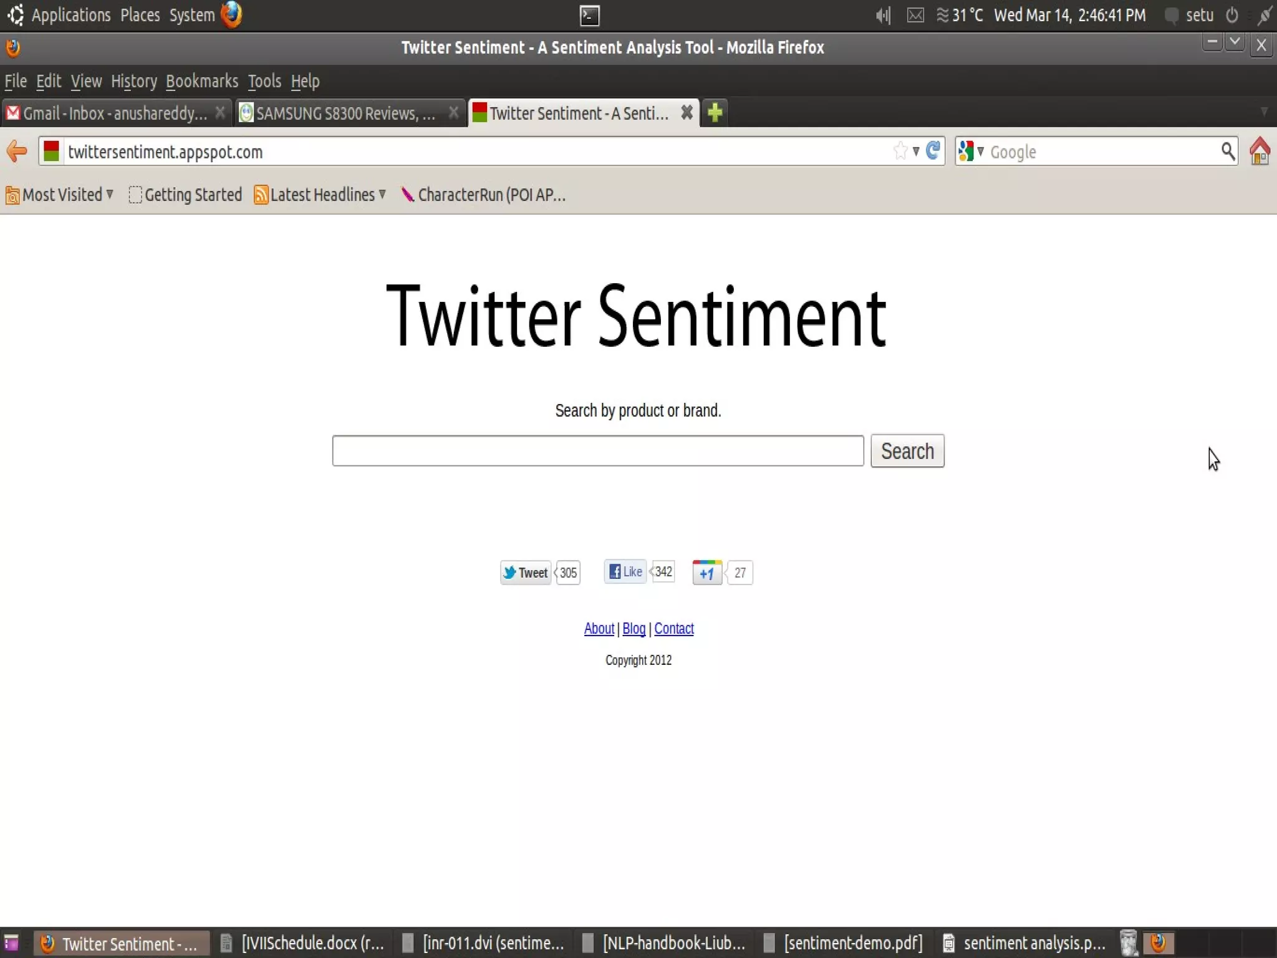Click the magnifier icon in the Google search box
1277x958 pixels.
[1227, 151]
